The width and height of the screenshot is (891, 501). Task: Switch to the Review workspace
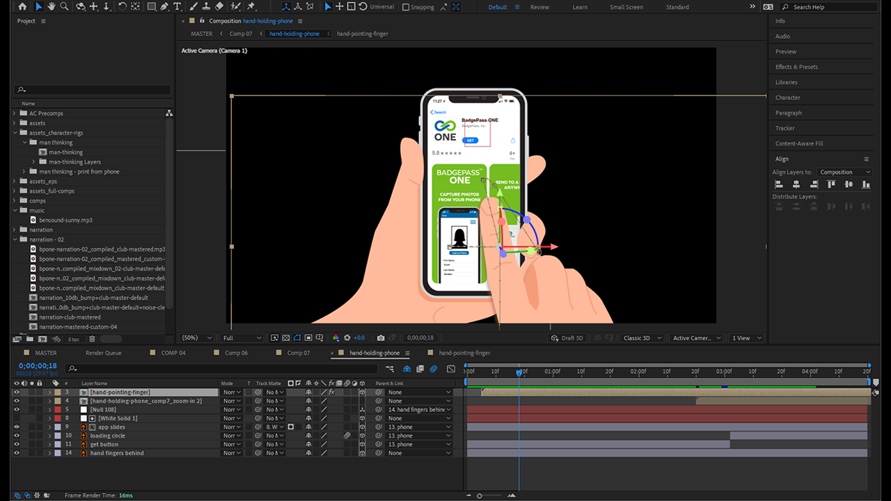point(539,7)
